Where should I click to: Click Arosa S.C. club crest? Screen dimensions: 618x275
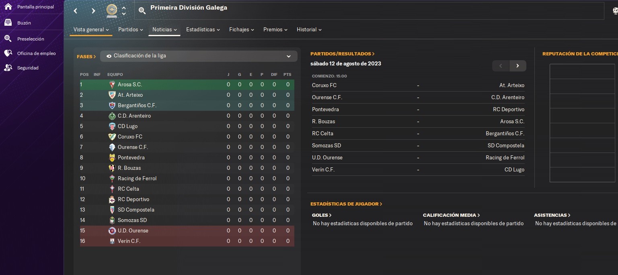pos(112,84)
